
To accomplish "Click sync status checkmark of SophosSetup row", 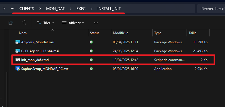I will [91, 69].
